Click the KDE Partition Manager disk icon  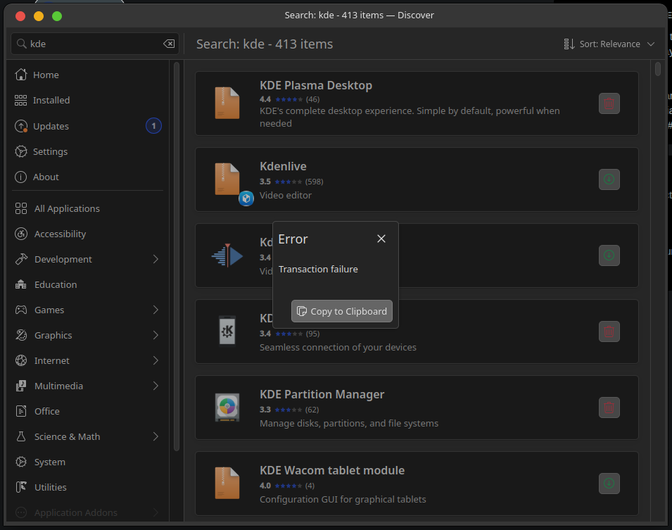pyautogui.click(x=227, y=407)
